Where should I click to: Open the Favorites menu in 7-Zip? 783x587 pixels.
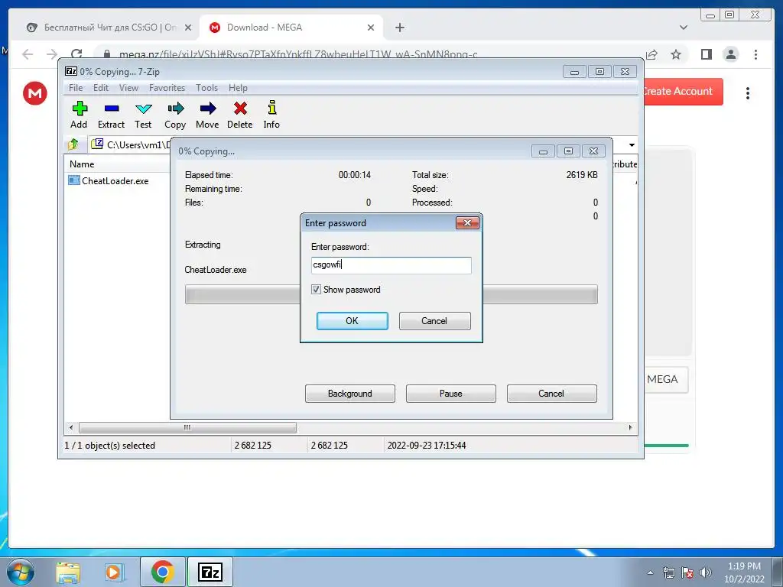coord(167,88)
